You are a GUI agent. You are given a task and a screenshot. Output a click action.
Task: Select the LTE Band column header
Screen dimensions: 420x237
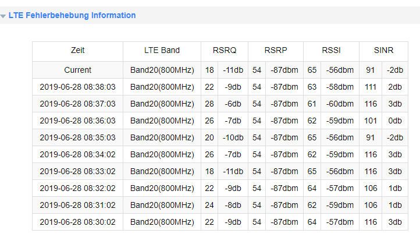(x=162, y=51)
